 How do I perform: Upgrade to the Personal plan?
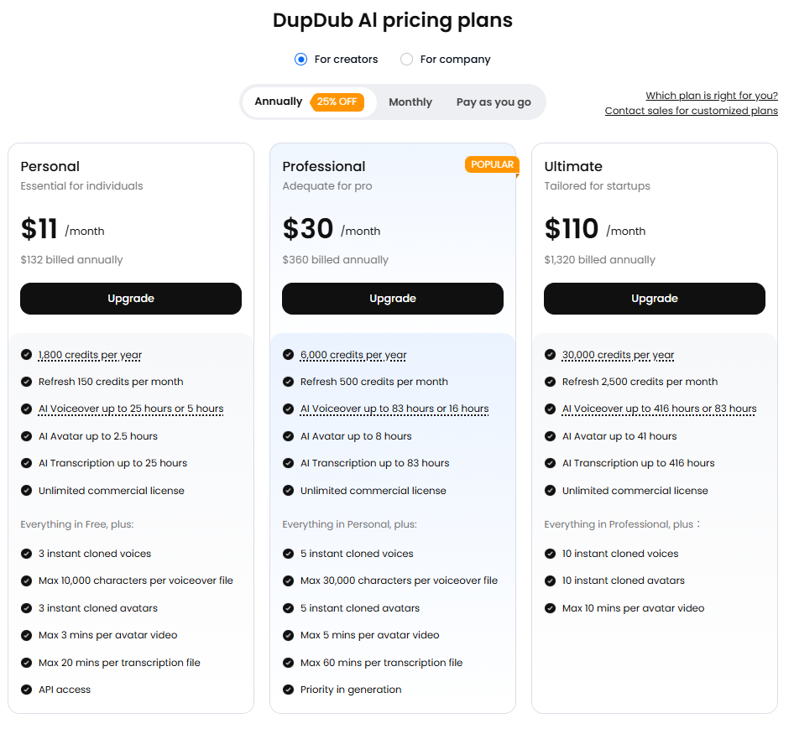pos(131,299)
